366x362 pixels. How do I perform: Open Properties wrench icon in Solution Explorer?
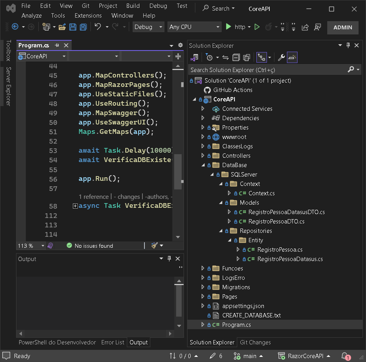[x=281, y=58]
